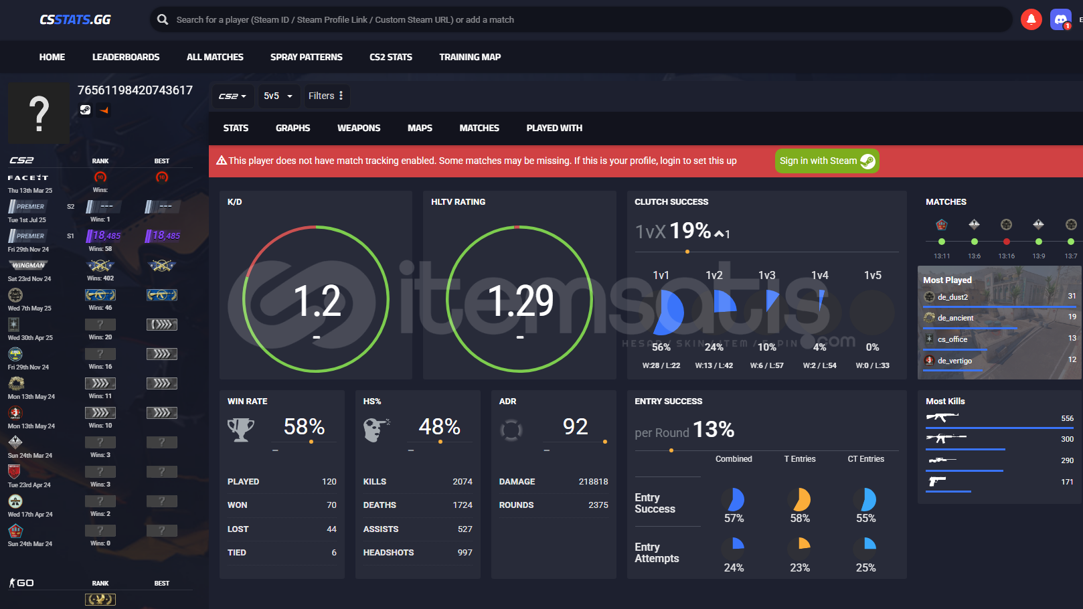Screen dimensions: 1083x609
Task: Click the map icon dated Fri 29th Nov 24
Action: tap(15, 354)
